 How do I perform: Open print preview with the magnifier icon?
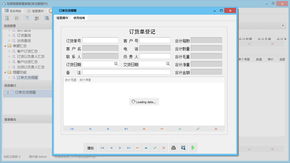(183, 148)
